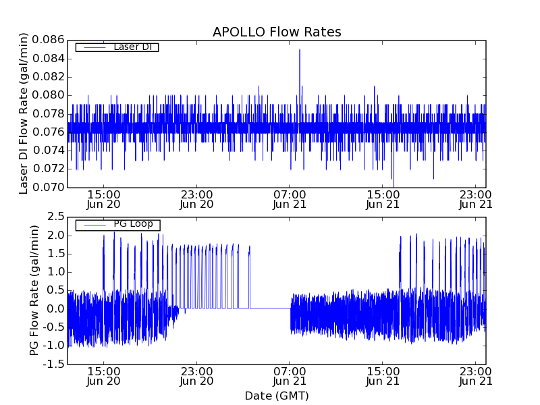Viewport: 540px width, 405px height.
Task: Click the 'Laser DI Flow Rate (gal/min)' axis label
Action: pyautogui.click(x=23, y=113)
